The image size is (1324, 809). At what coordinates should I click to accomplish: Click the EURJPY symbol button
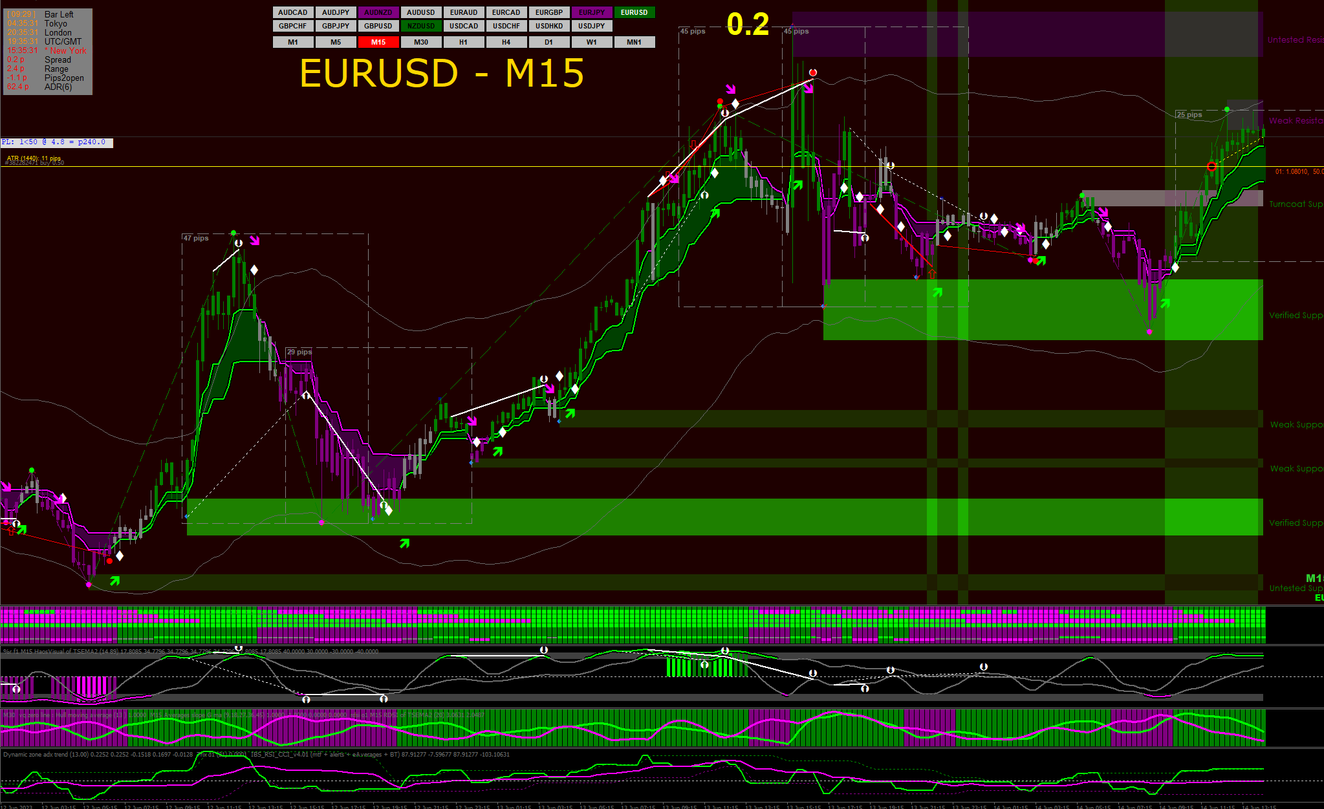click(592, 12)
